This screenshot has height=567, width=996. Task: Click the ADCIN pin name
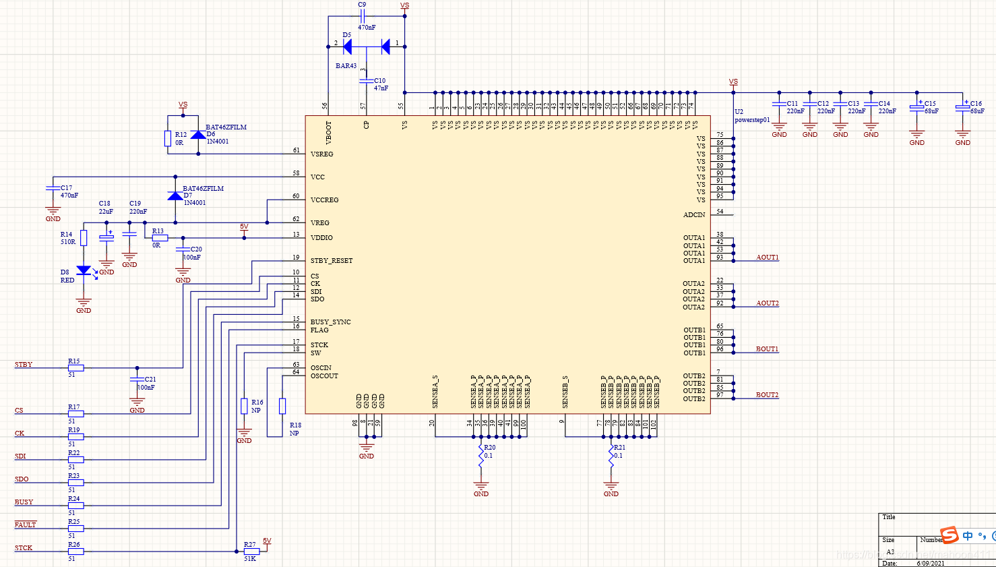click(x=694, y=215)
